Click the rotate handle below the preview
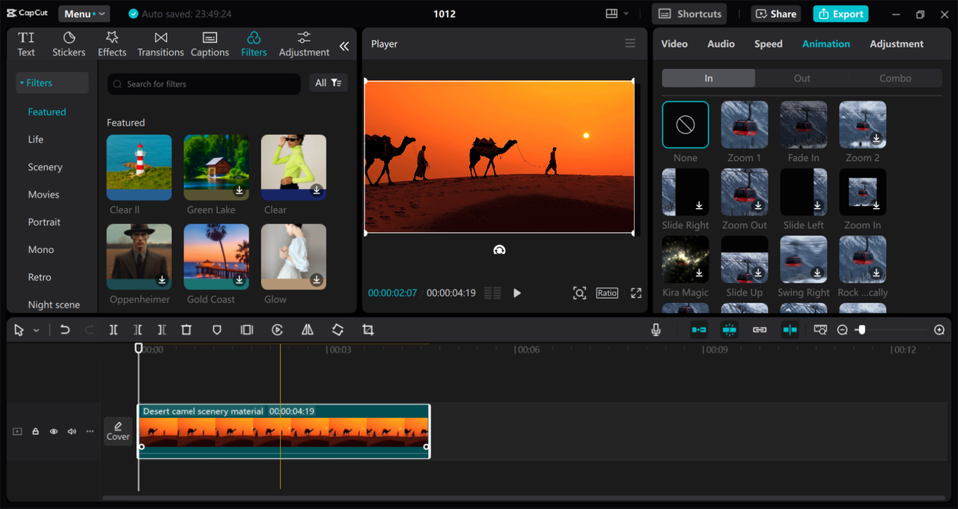958x509 pixels. pos(499,250)
